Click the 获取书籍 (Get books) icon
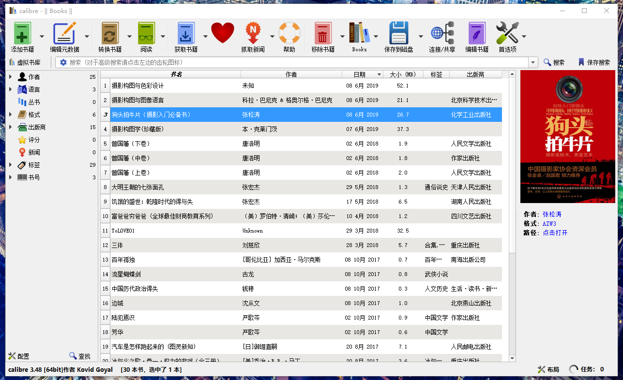The width and height of the screenshot is (623, 380). coord(185,33)
